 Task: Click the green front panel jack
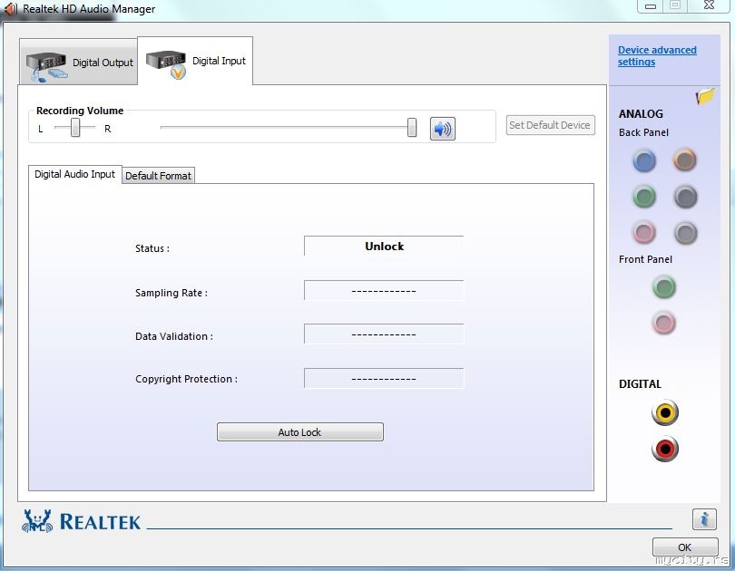click(x=664, y=287)
